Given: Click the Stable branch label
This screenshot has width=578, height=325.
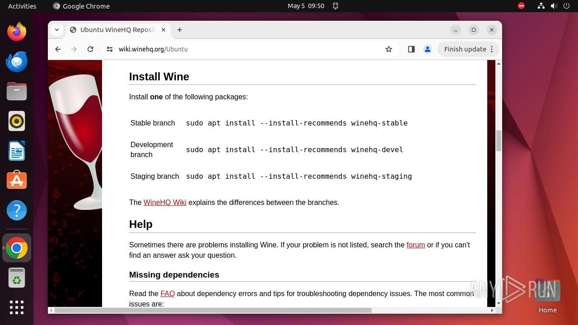Looking at the screenshot, I should coord(153,123).
